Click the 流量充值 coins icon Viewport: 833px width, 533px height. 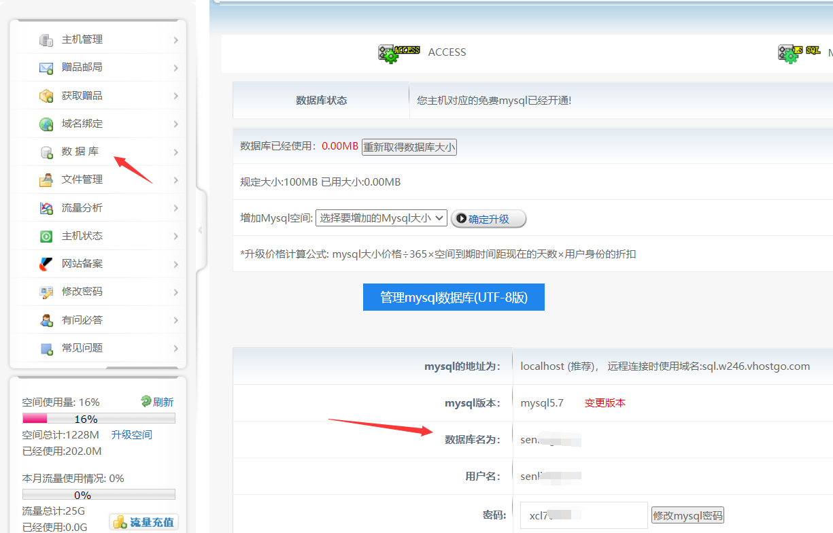120,523
